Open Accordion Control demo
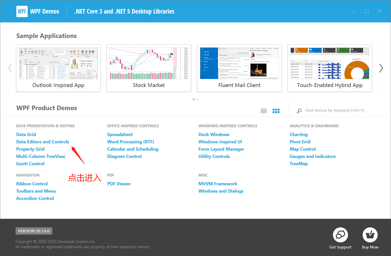 pos(35,198)
